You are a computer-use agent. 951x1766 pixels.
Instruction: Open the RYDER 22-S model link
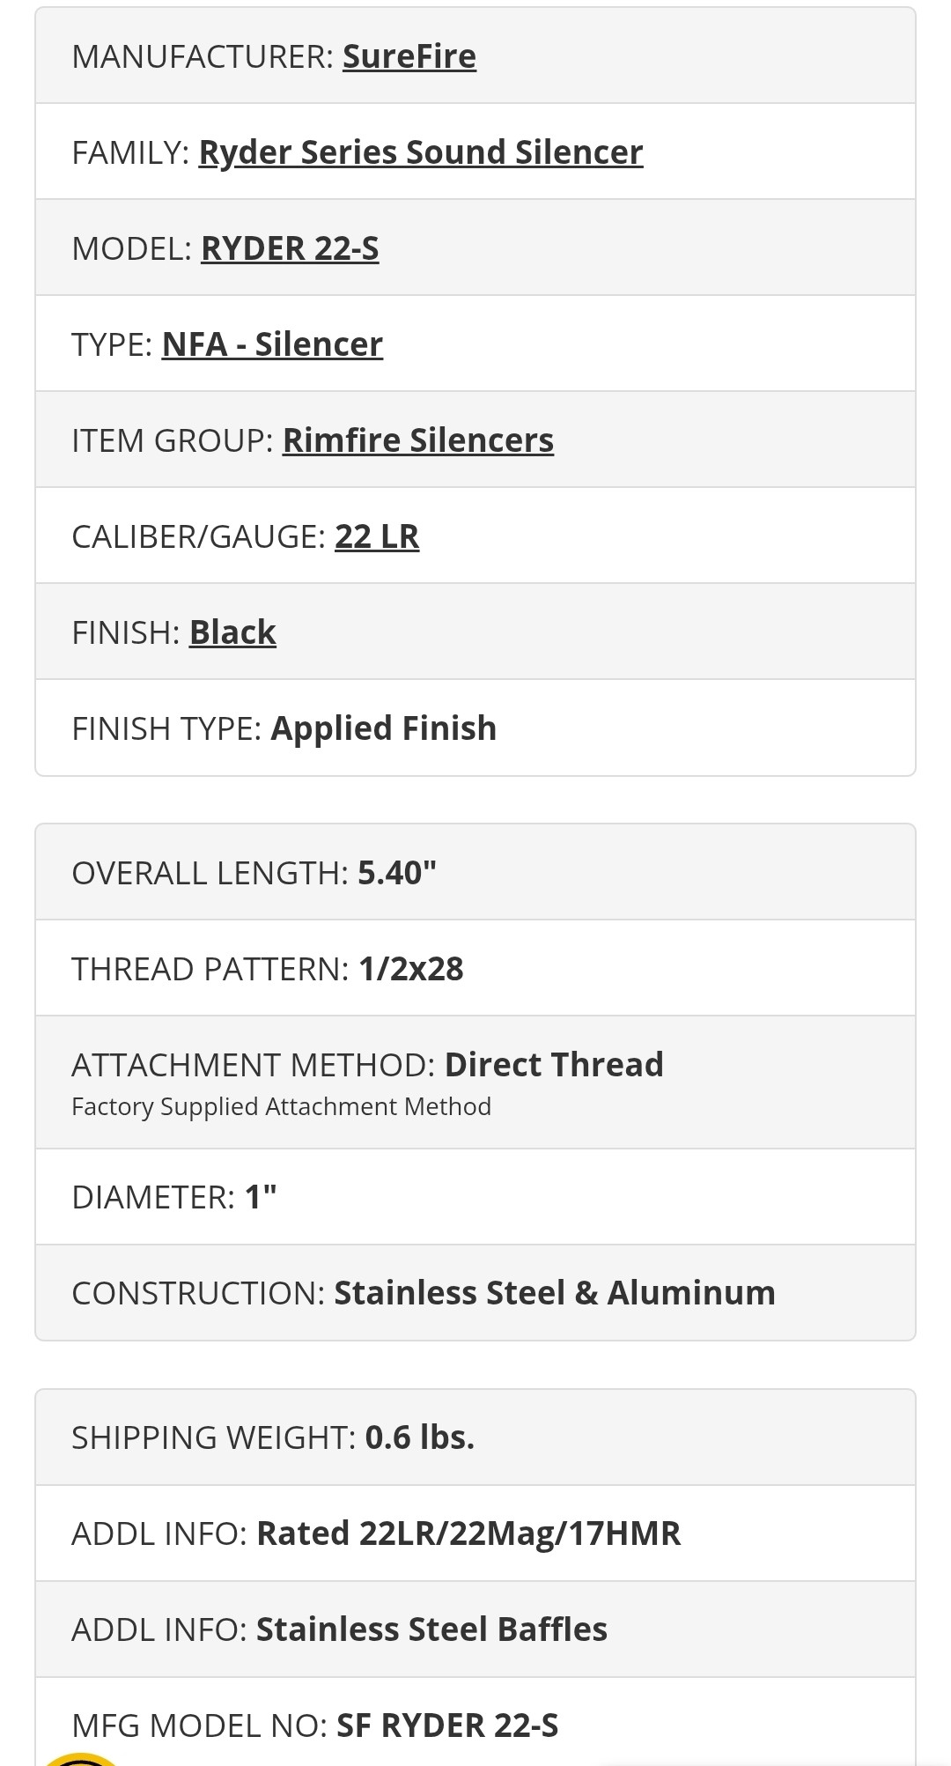click(290, 248)
